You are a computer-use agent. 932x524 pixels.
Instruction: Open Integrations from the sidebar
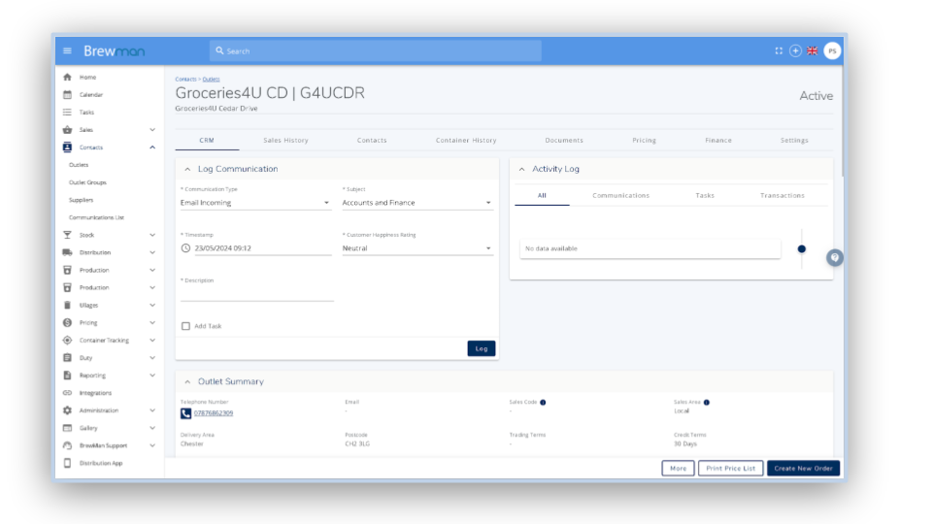click(x=96, y=393)
